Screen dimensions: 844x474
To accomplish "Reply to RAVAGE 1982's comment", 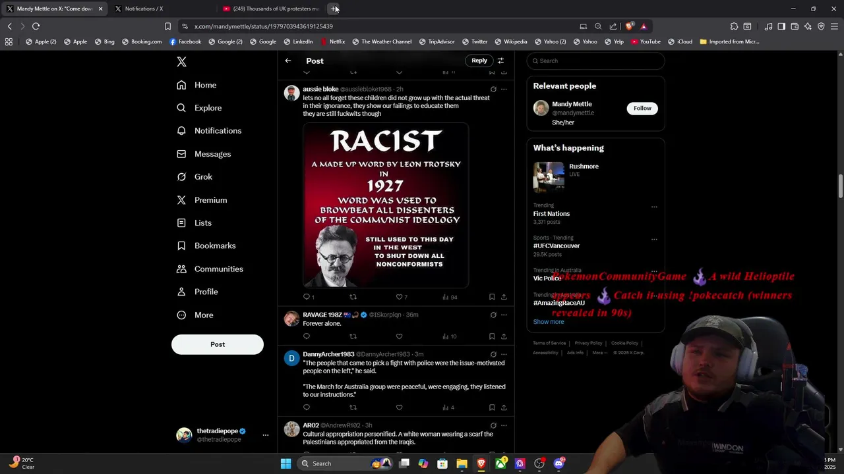I will pos(307,336).
